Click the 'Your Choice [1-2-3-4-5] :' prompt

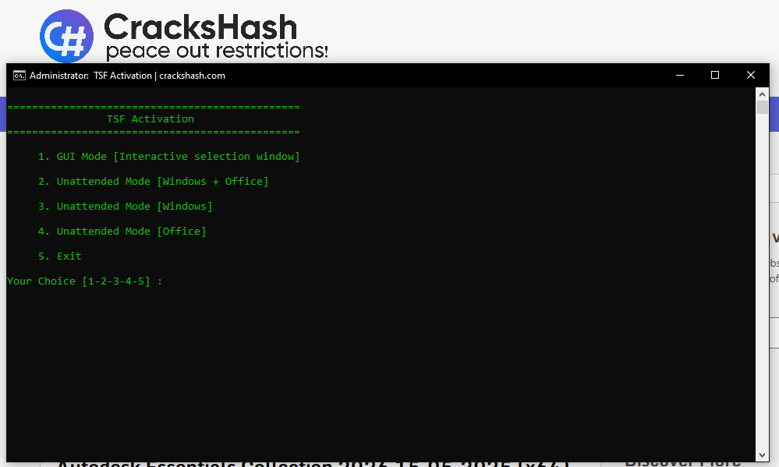pos(84,281)
